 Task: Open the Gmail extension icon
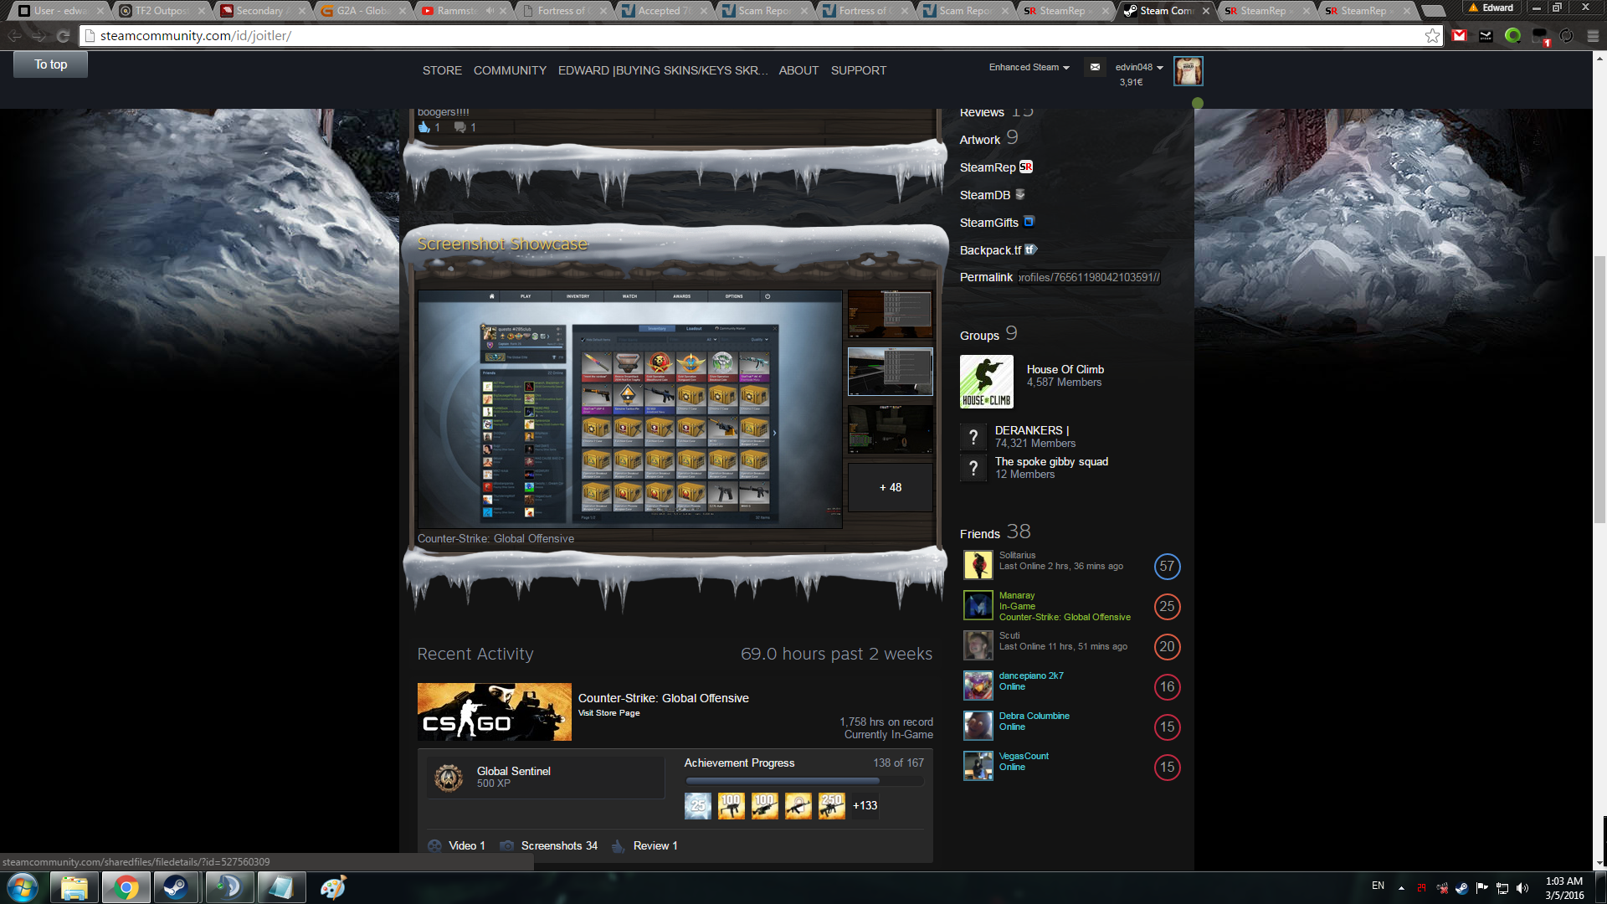click(1459, 36)
